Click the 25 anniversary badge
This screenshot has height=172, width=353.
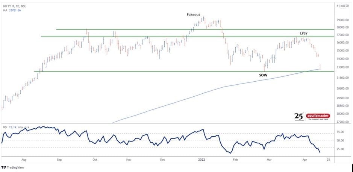tap(298, 116)
